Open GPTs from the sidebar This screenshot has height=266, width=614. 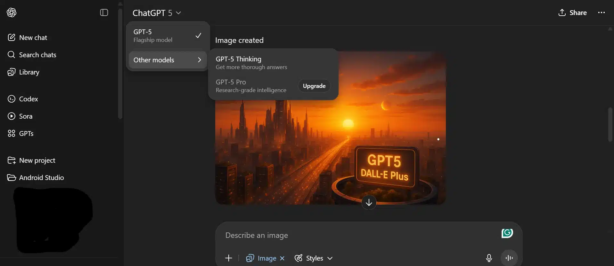tap(20, 133)
